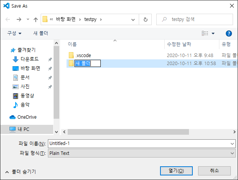This screenshot has height=180, width=238.
Task: Select testpy in the address path
Action: 90,19
